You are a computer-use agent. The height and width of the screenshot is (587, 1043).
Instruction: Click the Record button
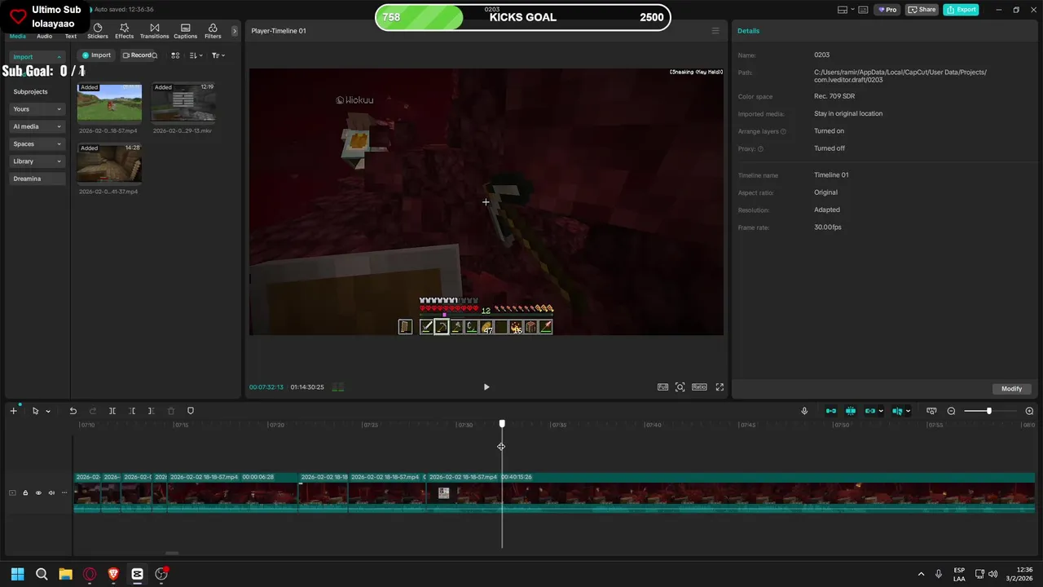[x=137, y=55]
